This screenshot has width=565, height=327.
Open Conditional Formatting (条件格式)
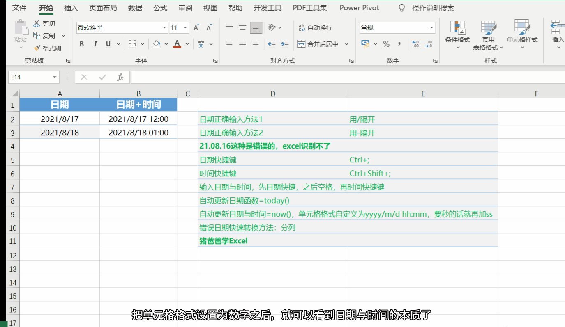pos(457,34)
